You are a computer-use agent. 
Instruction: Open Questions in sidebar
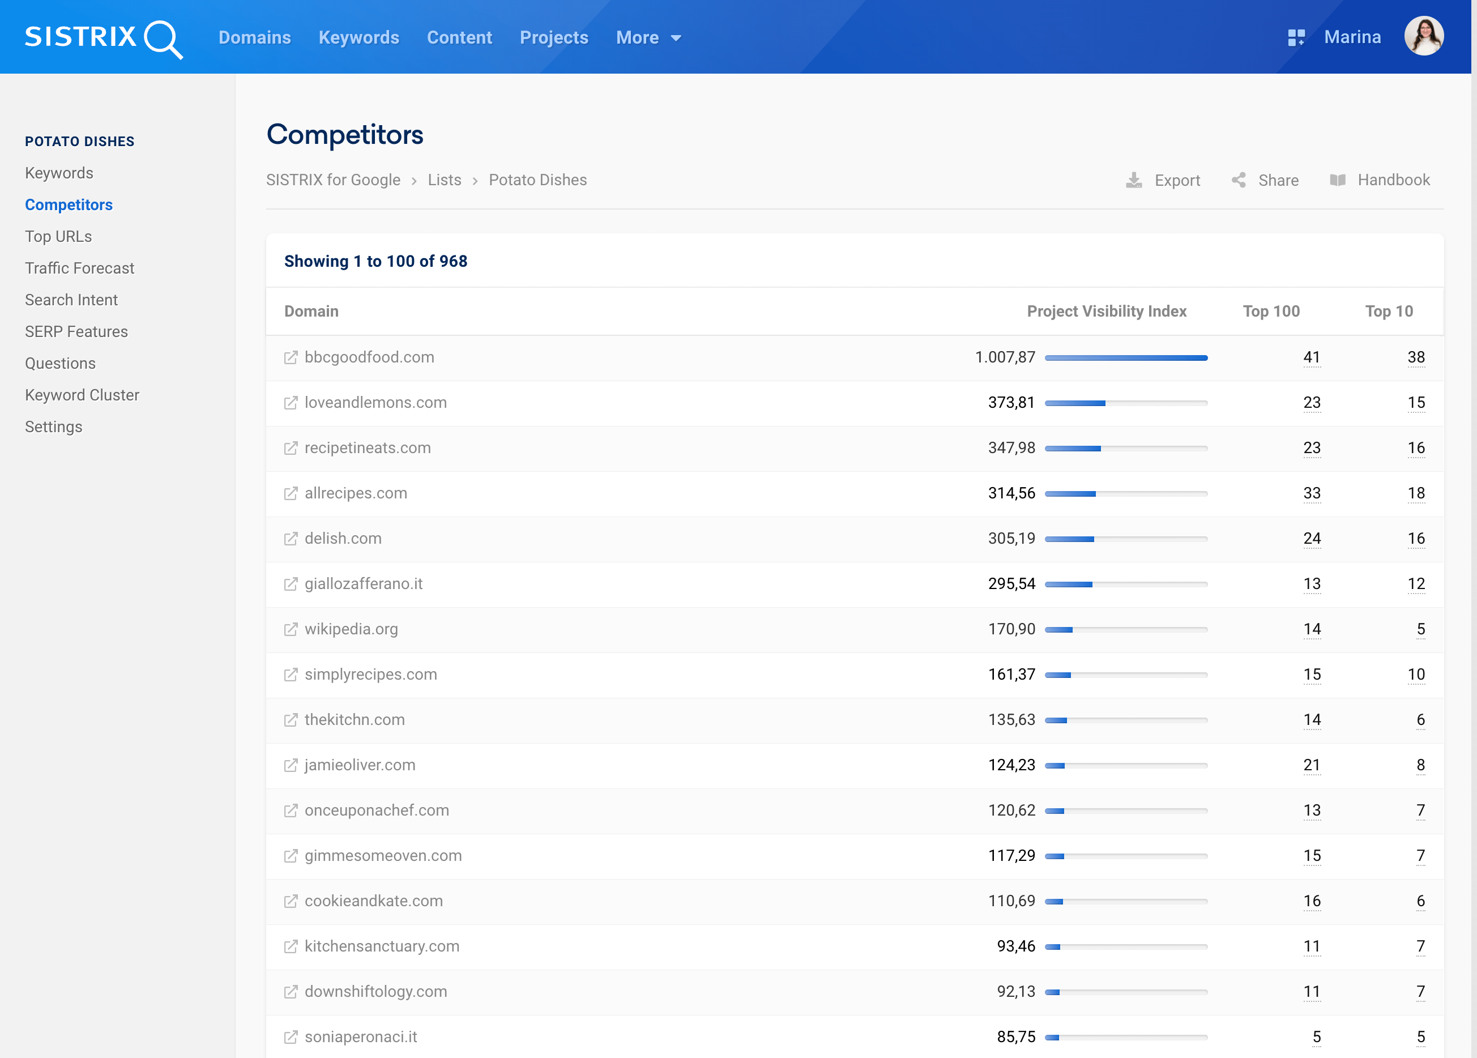pos(60,364)
